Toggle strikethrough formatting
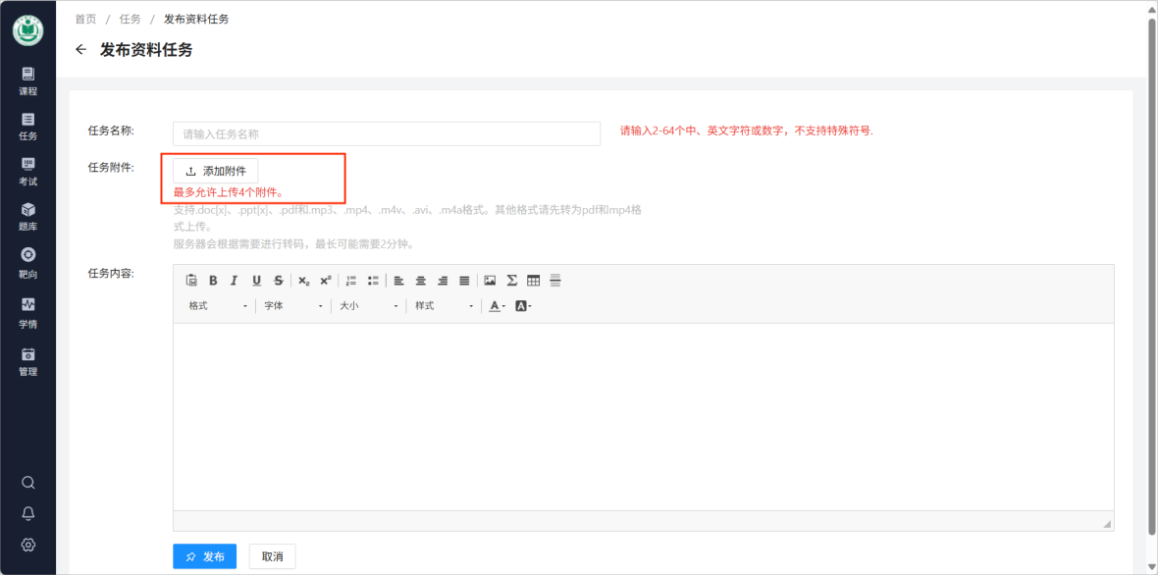 [x=279, y=281]
